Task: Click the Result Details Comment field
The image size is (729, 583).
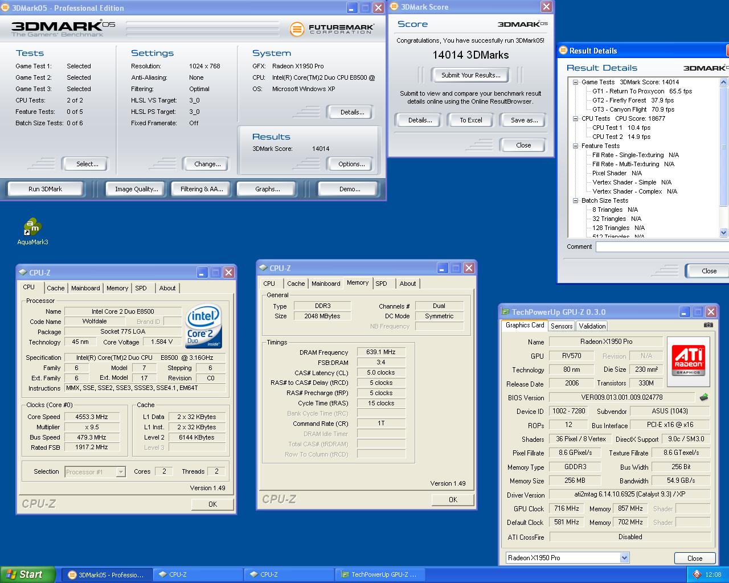Action: [662, 247]
